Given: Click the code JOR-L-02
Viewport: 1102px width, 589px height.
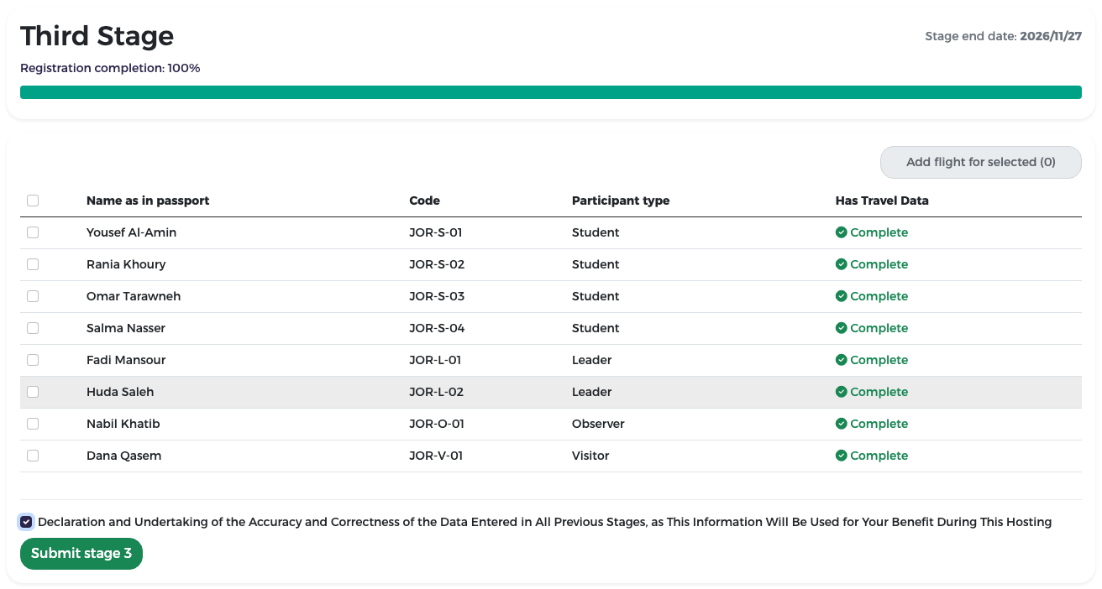Looking at the screenshot, I should pyautogui.click(x=436, y=392).
